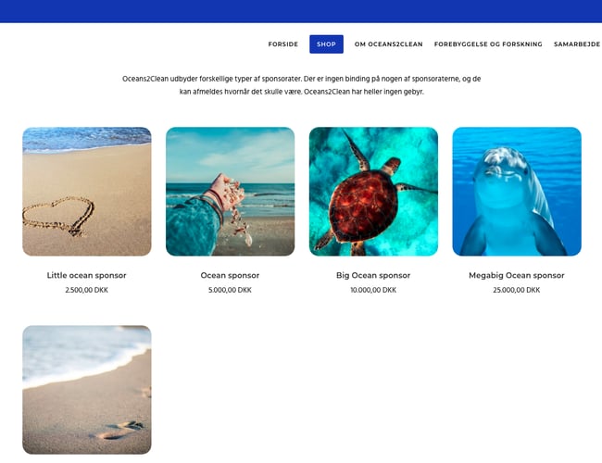Click the 25.000,00 DKK price

517,290
